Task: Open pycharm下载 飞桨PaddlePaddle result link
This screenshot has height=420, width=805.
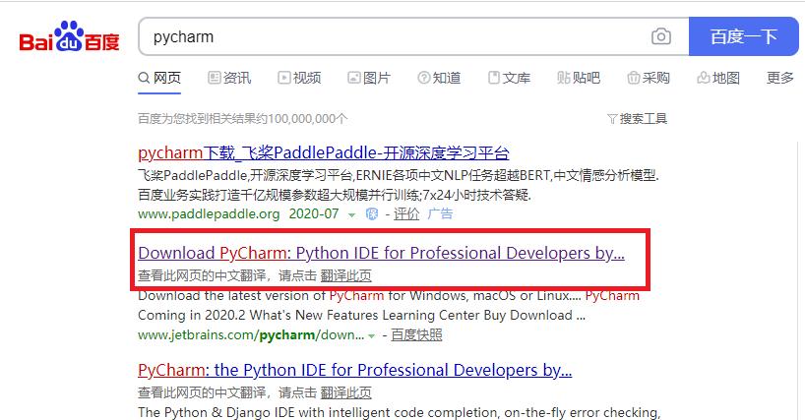Action: tap(324, 152)
